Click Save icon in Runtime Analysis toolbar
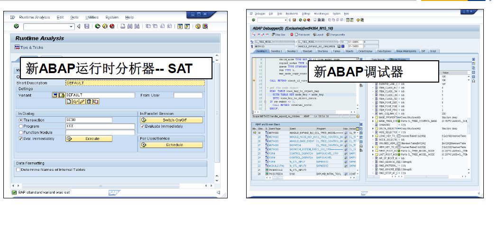 tap(87, 27)
